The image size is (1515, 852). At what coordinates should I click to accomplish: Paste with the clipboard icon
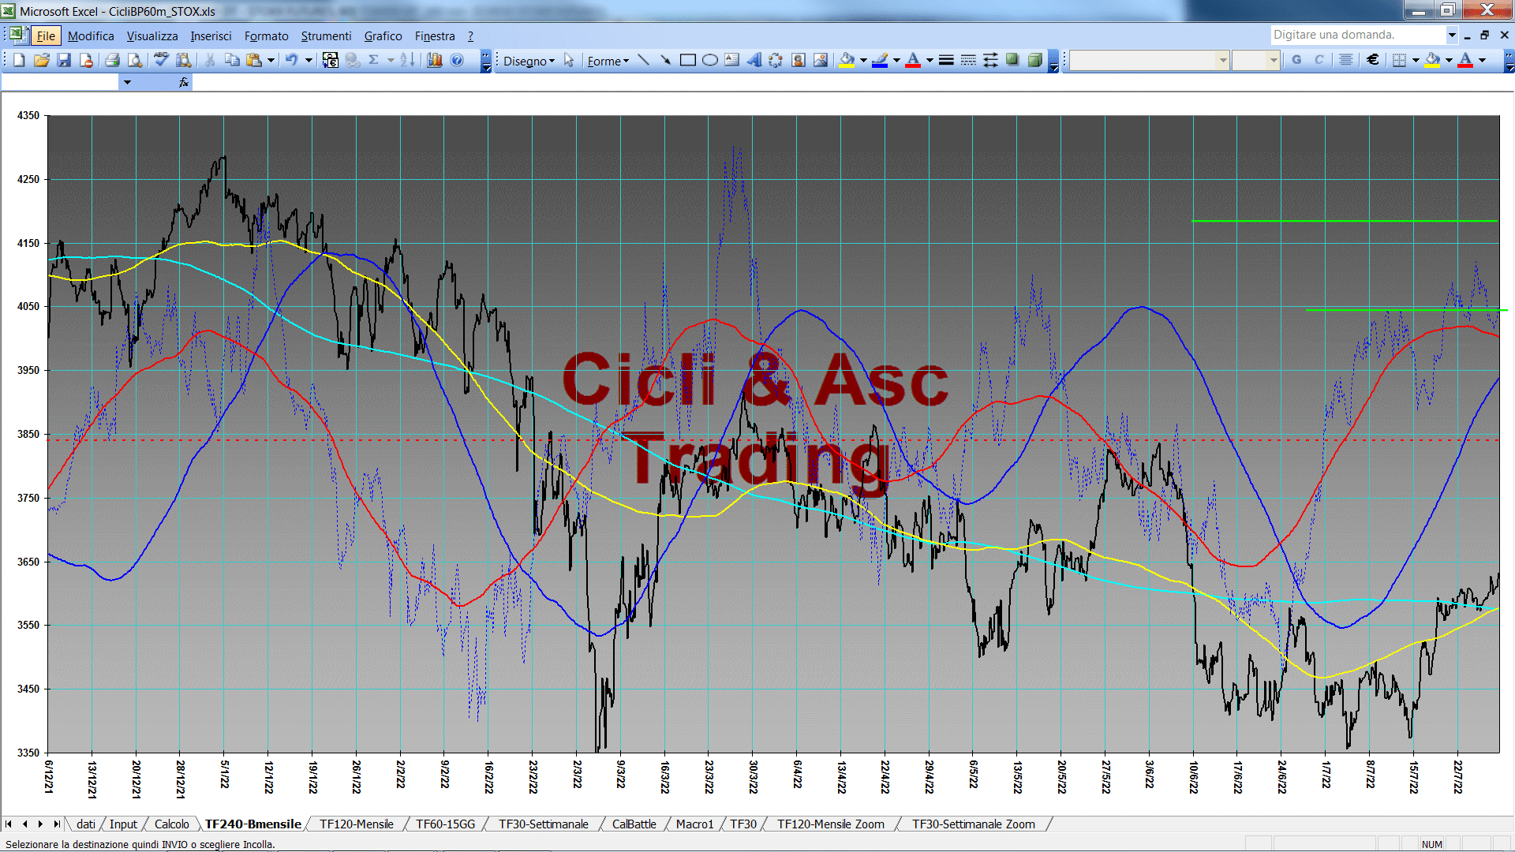click(x=254, y=60)
